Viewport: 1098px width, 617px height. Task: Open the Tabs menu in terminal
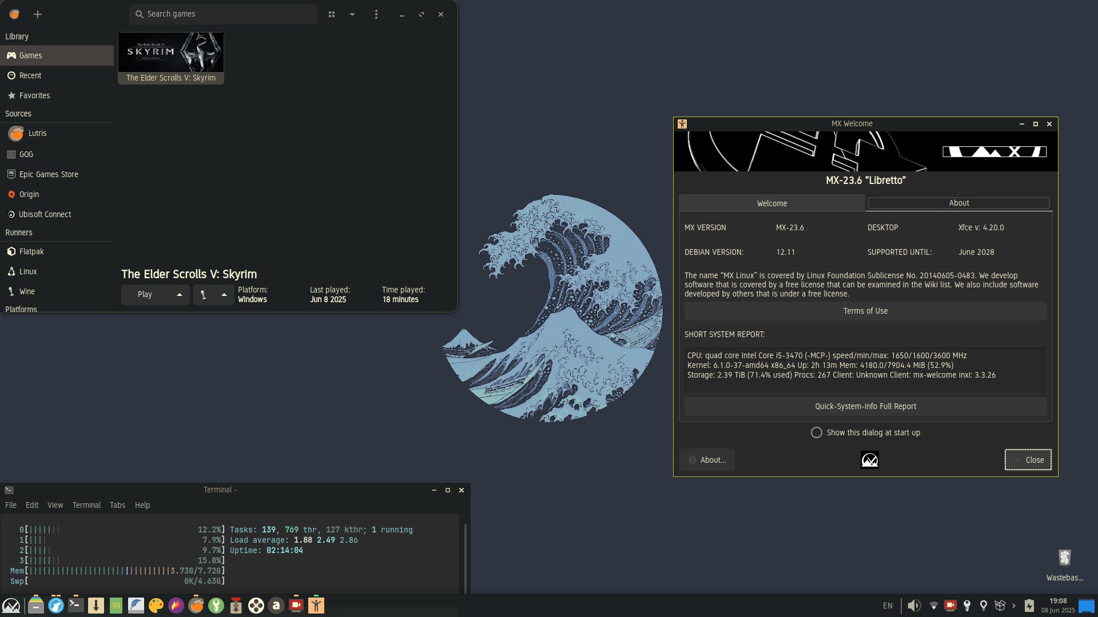pos(117,505)
